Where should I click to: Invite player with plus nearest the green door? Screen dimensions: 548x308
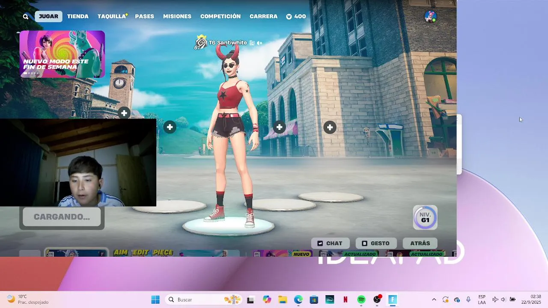330,127
